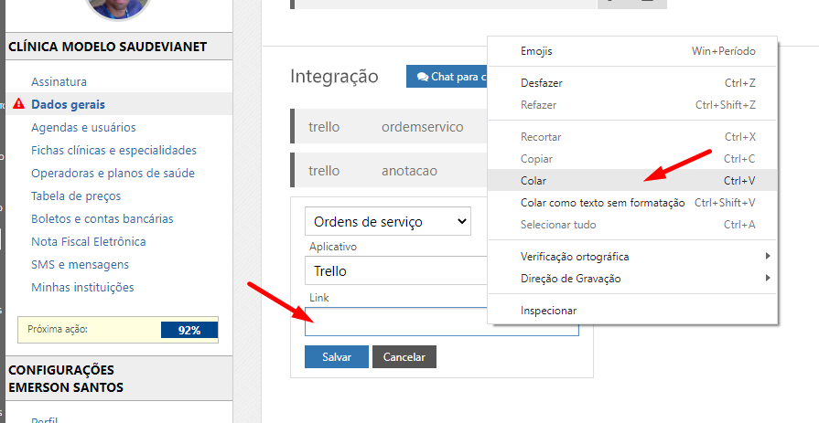Open the Assinatura link
Image resolution: width=819 pixels, height=423 pixels.
59,81
